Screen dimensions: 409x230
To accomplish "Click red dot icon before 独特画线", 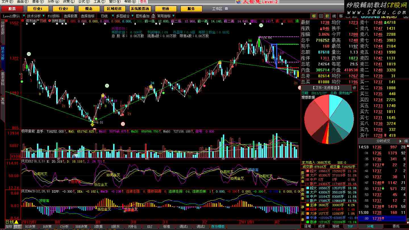I will (50, 21).
